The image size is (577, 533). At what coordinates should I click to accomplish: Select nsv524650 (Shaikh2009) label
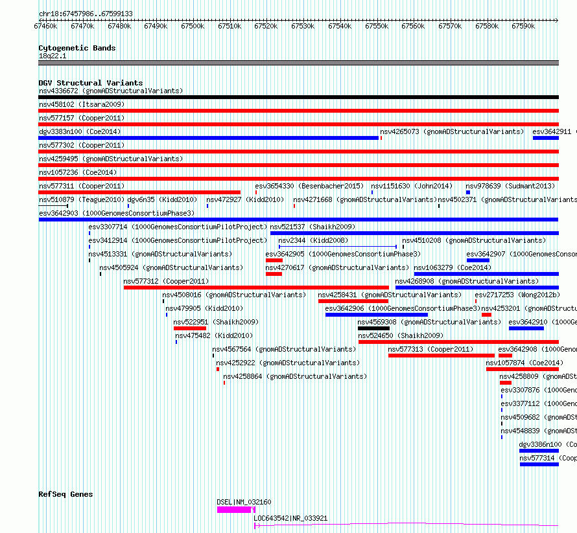(401, 335)
